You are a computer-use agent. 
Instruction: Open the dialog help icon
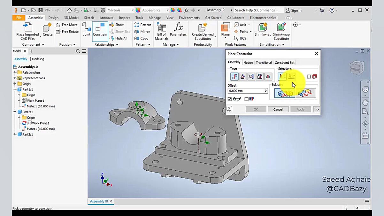pyautogui.click(x=229, y=109)
